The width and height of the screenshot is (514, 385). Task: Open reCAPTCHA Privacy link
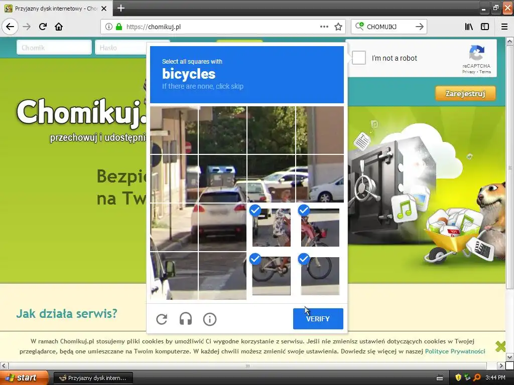pos(468,72)
